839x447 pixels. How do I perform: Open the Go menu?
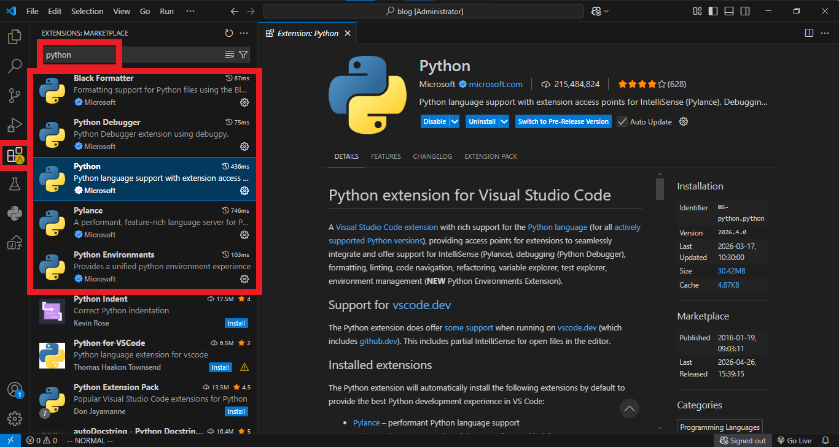coord(145,11)
